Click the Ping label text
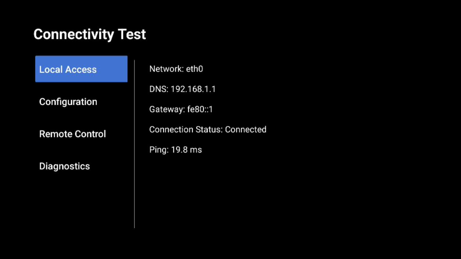This screenshot has width=461, height=259. (159, 150)
